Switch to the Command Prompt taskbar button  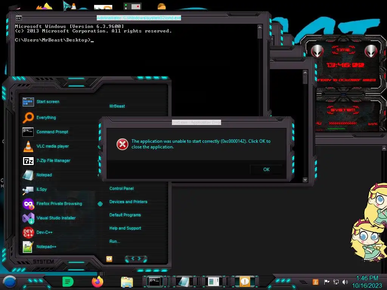[x=155, y=282]
